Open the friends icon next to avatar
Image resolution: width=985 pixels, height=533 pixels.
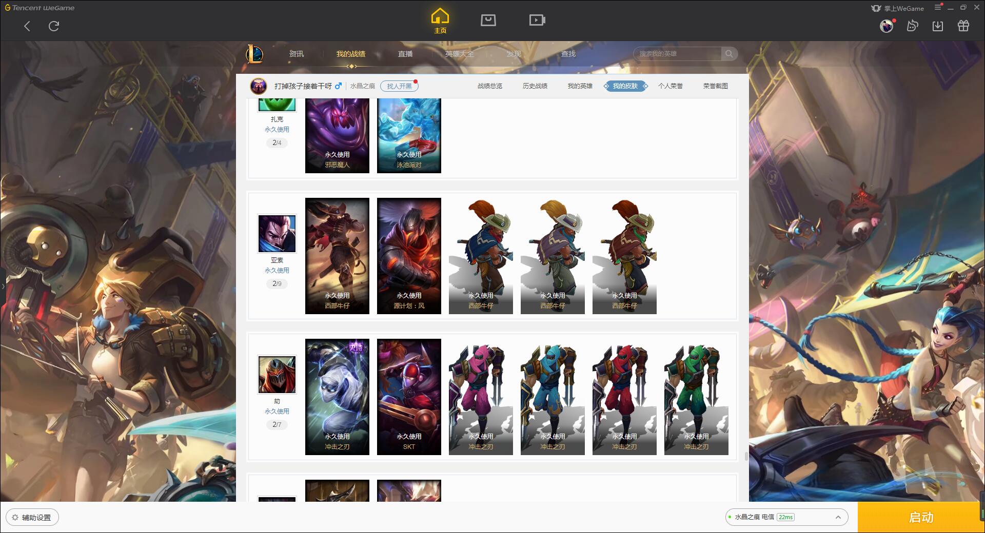912,26
